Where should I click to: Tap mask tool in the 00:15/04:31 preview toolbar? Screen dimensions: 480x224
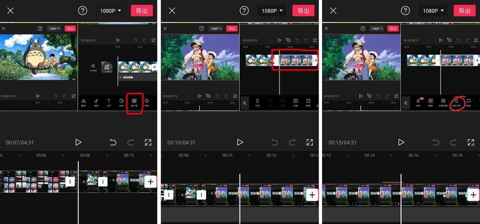pyautogui.click(x=430, y=102)
